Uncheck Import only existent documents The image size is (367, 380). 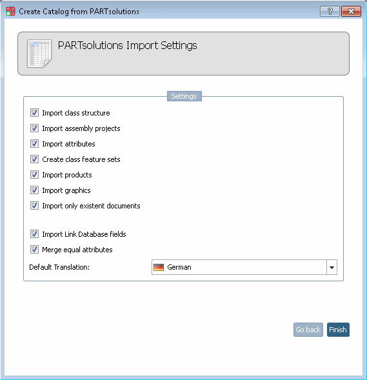tap(34, 206)
